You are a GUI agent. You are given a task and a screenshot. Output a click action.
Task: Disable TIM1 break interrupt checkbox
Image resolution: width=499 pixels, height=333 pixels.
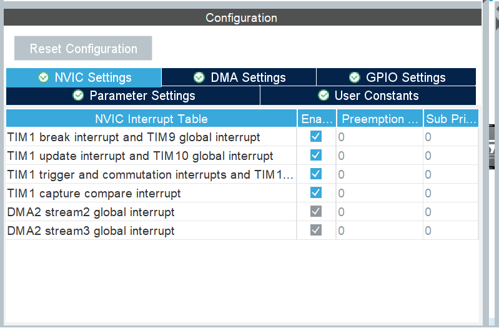point(316,137)
